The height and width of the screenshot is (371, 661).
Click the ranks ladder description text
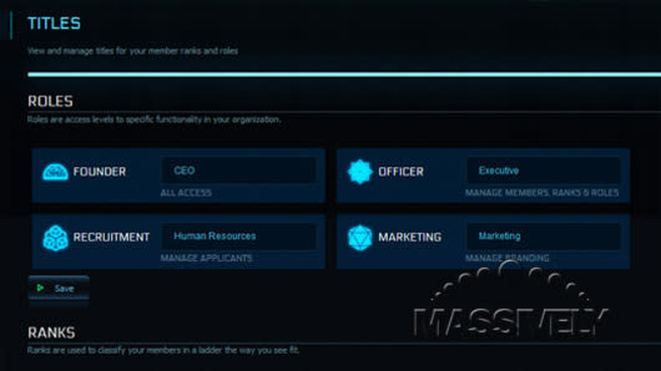tap(164, 350)
